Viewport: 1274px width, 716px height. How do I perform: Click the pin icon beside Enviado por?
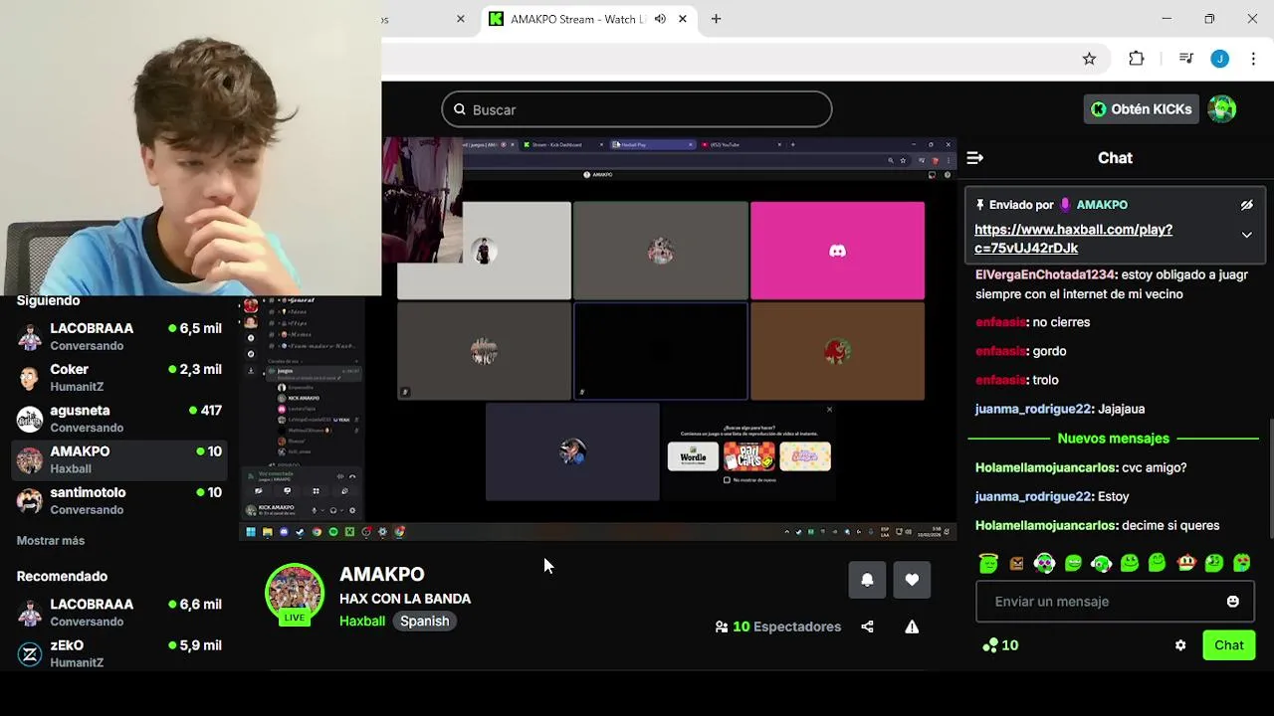[980, 205]
